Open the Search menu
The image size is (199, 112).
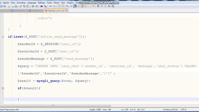6,3
